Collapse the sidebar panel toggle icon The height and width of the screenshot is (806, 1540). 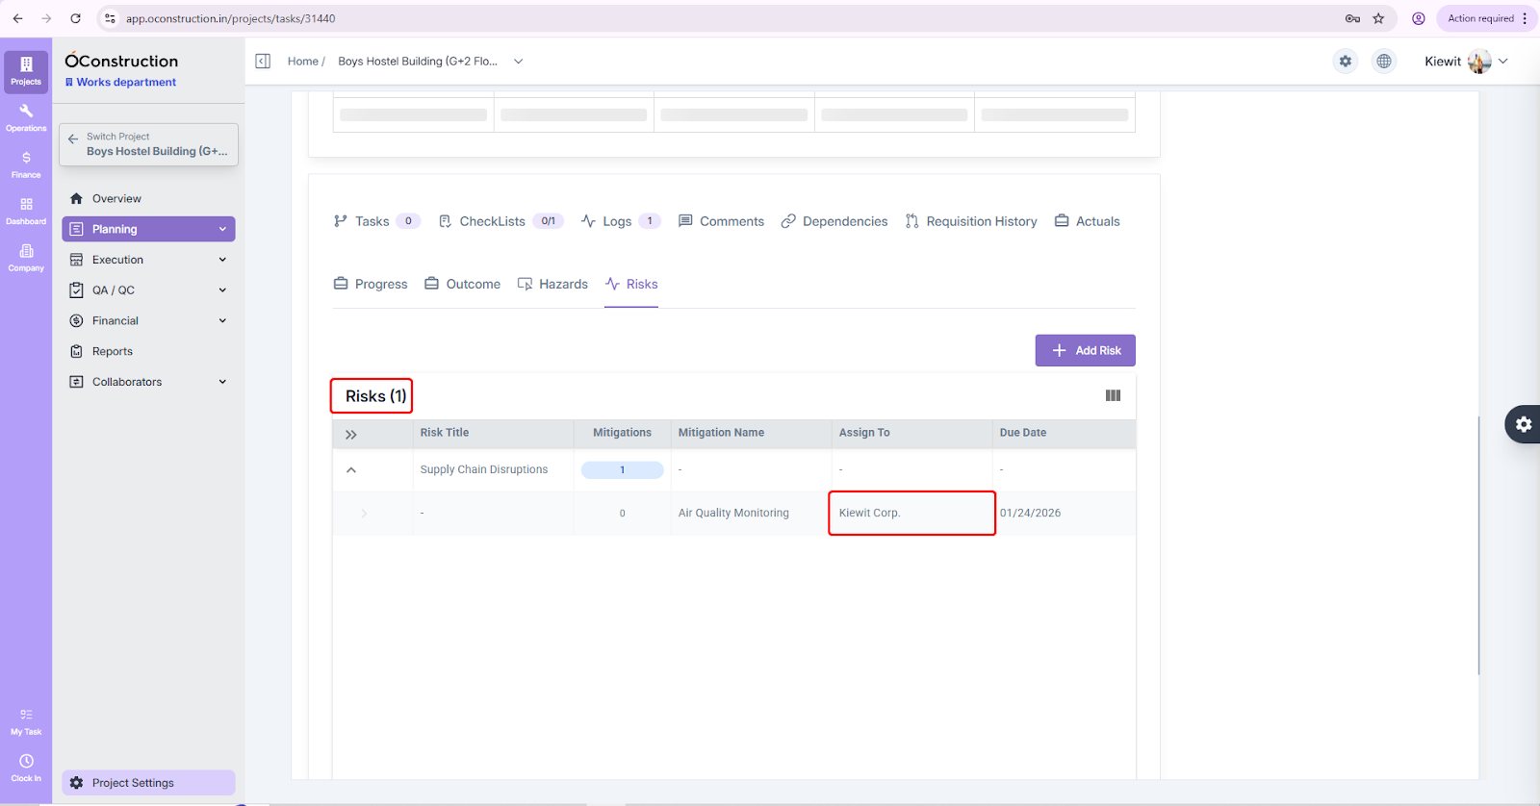263,62
